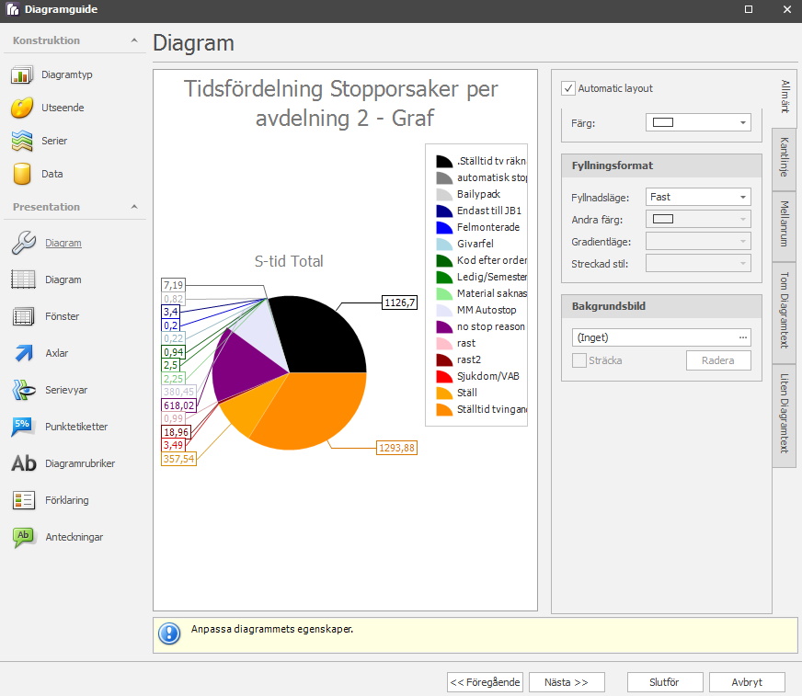
Task: Select the Anteckningar note icon
Action: pos(24,538)
